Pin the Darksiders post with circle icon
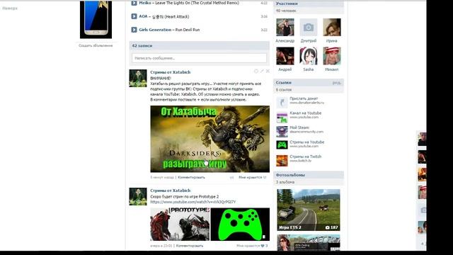Image resolution: width=453 pixels, height=255 pixels. click(x=256, y=71)
